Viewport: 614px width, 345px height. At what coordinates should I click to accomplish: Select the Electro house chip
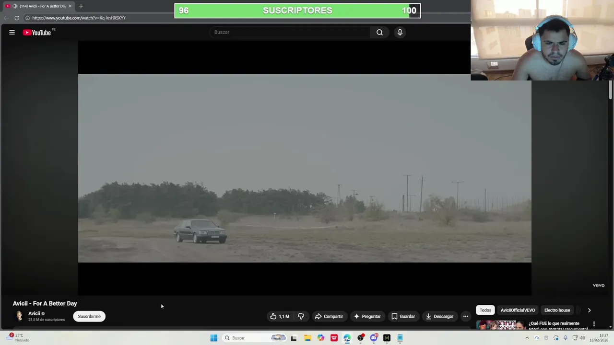click(x=557, y=310)
